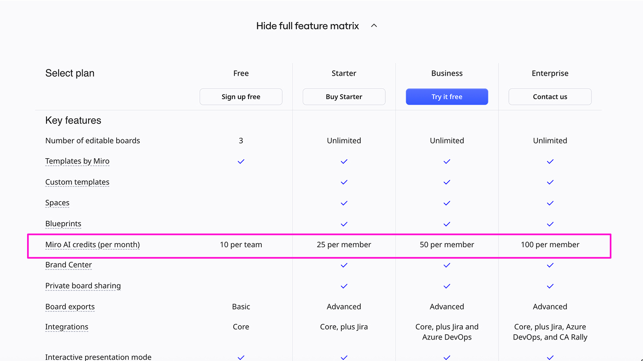This screenshot has height=361, width=643.
Task: Click Number of editable boards row label
Action: (92, 140)
